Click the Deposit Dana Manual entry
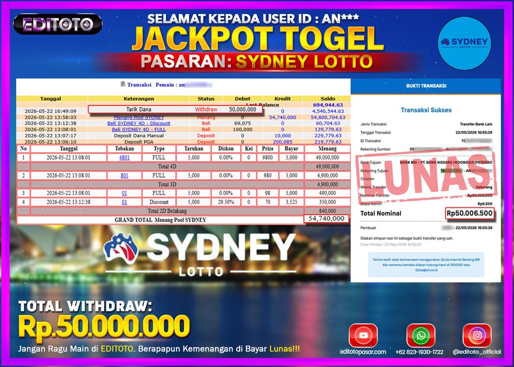 click(138, 136)
